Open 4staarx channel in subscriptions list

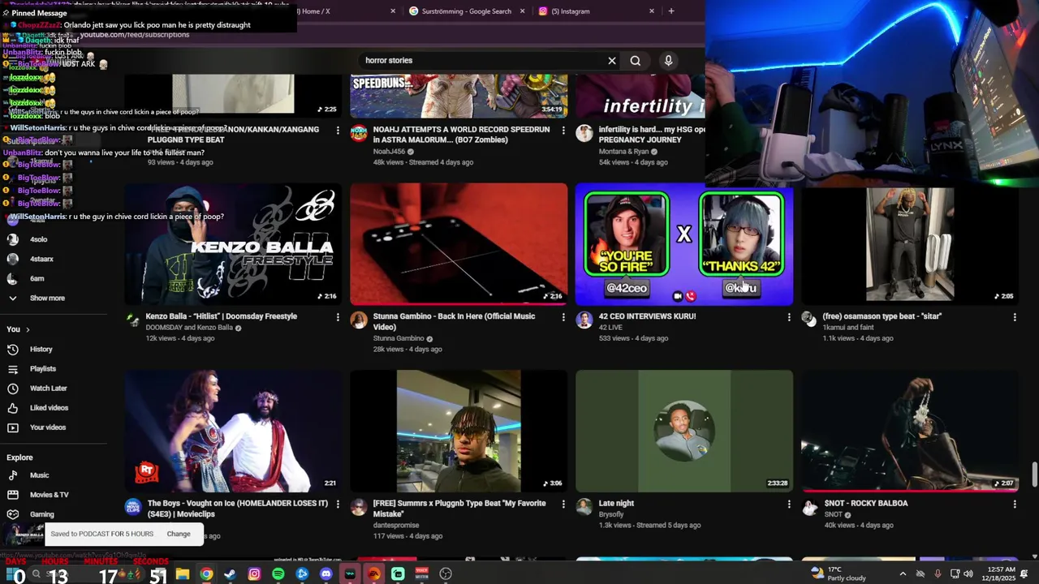point(41,259)
